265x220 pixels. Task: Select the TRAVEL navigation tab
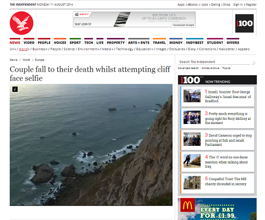(x=160, y=42)
